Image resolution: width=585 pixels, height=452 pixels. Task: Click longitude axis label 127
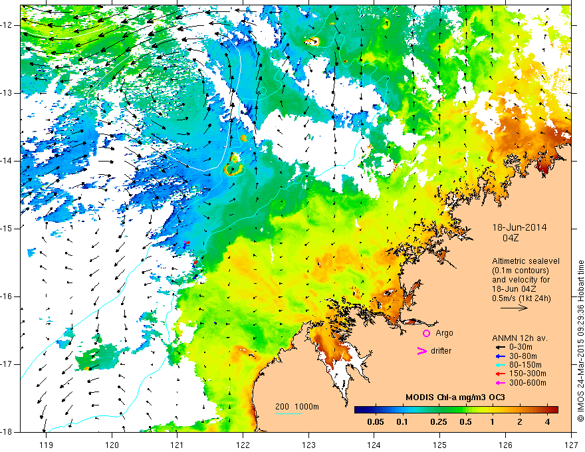click(571, 445)
